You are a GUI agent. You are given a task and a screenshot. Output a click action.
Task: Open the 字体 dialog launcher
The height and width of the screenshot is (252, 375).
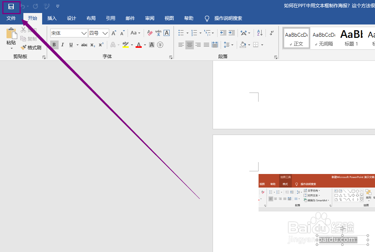tap(171, 57)
